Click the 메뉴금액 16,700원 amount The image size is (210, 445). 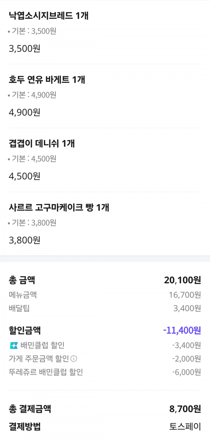(185, 295)
